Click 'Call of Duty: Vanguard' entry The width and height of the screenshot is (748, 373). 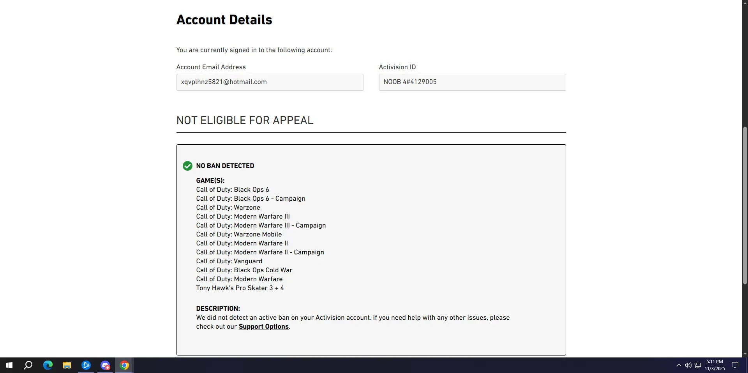(229, 261)
